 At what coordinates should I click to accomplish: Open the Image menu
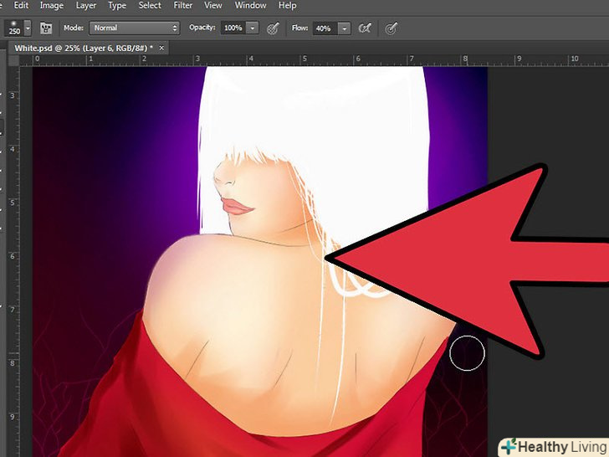52,6
